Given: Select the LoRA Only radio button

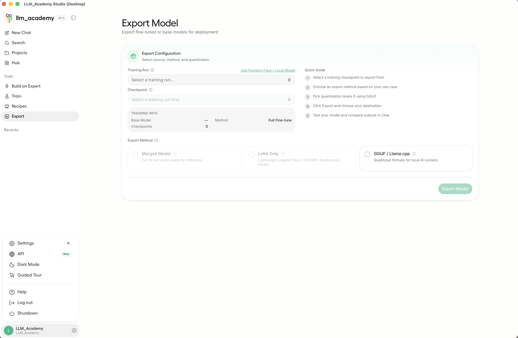Looking at the screenshot, I should pos(251,154).
